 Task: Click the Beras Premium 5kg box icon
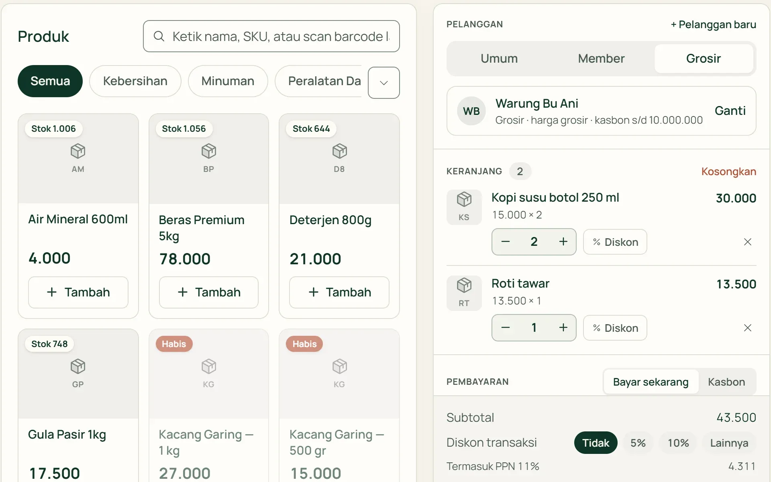(208, 151)
